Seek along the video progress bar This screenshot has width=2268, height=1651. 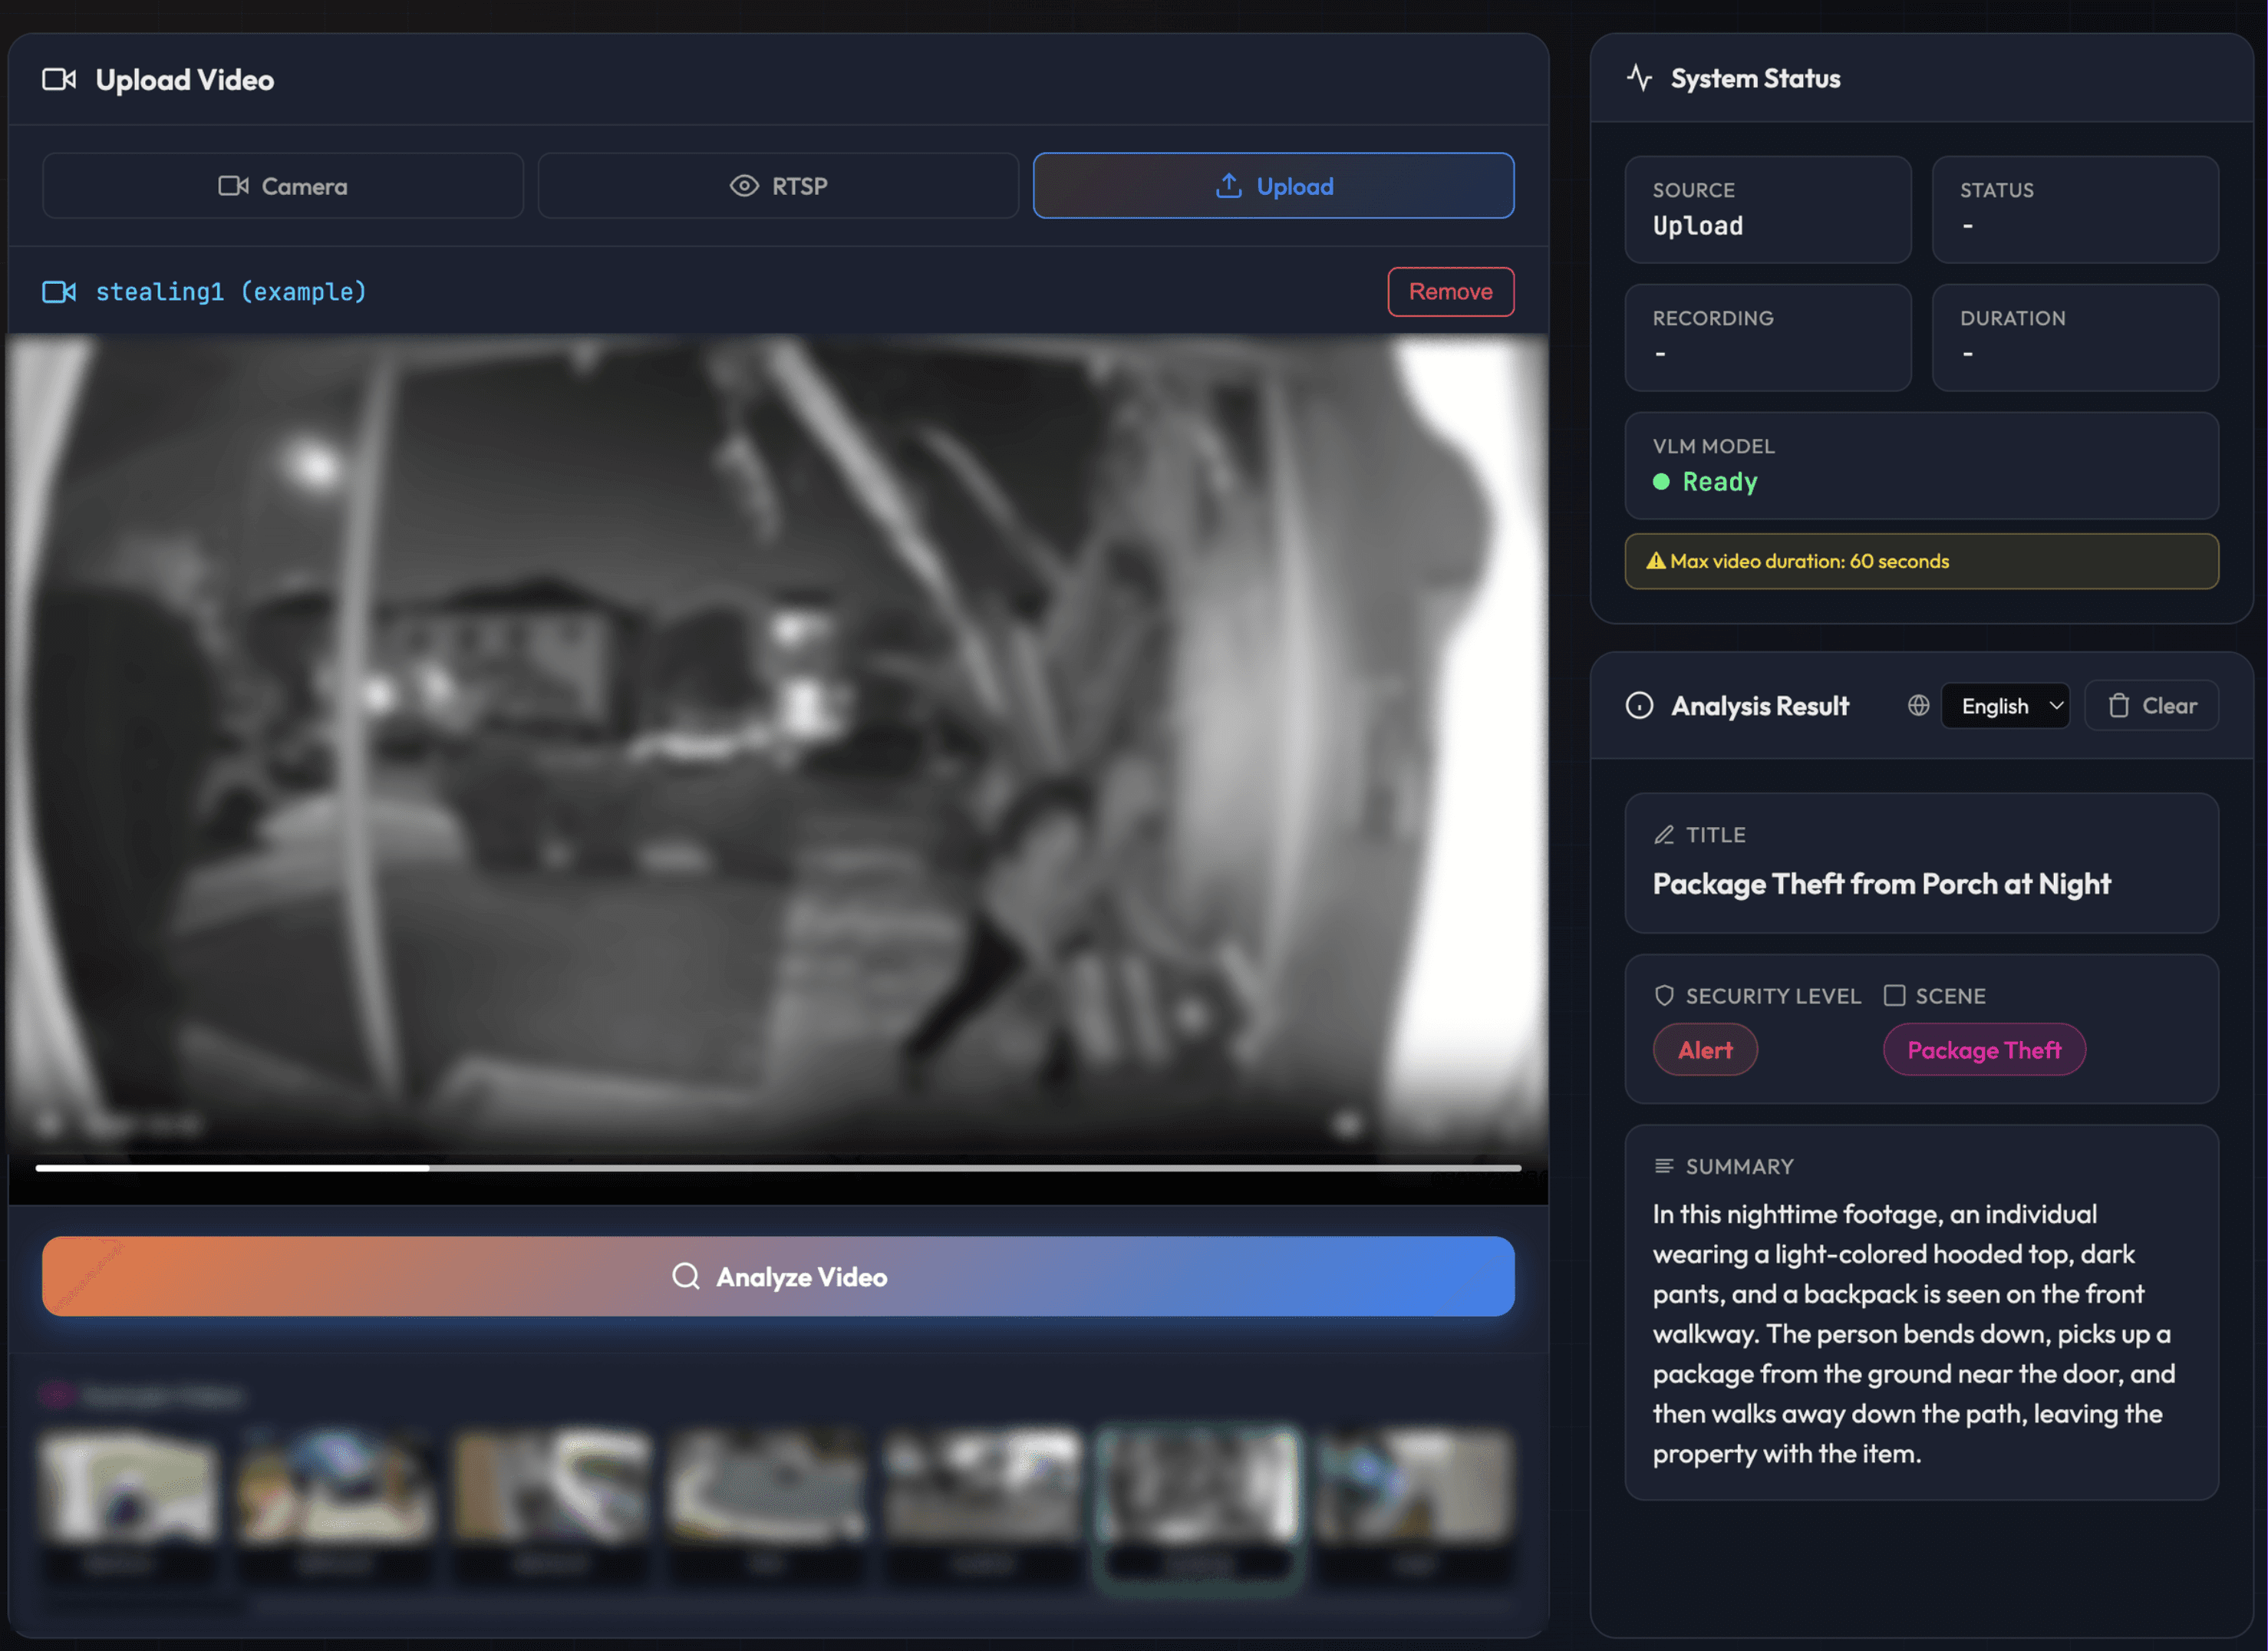pyautogui.click(x=778, y=1168)
